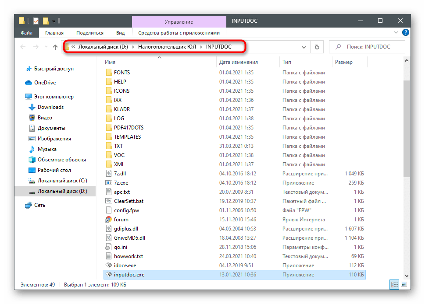The width and height of the screenshot is (425, 304).
Task: Select the 7z.exe application icon
Action: tap(109, 183)
